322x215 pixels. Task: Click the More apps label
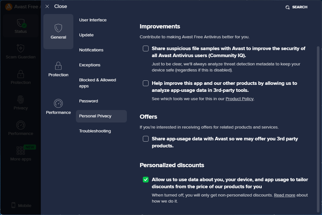point(20,159)
